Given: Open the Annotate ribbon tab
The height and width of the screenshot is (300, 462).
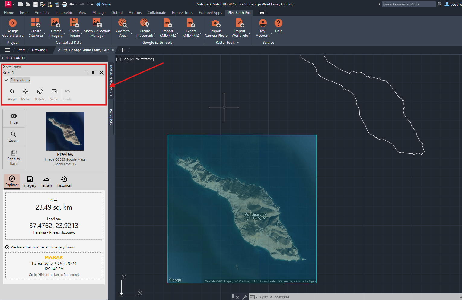Looking at the screenshot, I should (42, 13).
